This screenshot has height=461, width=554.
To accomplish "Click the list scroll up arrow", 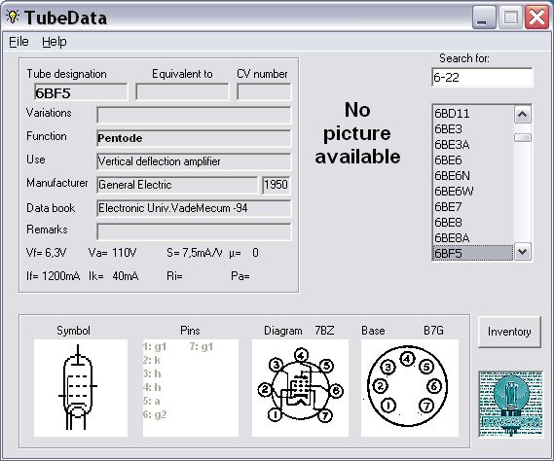I will pos(522,115).
